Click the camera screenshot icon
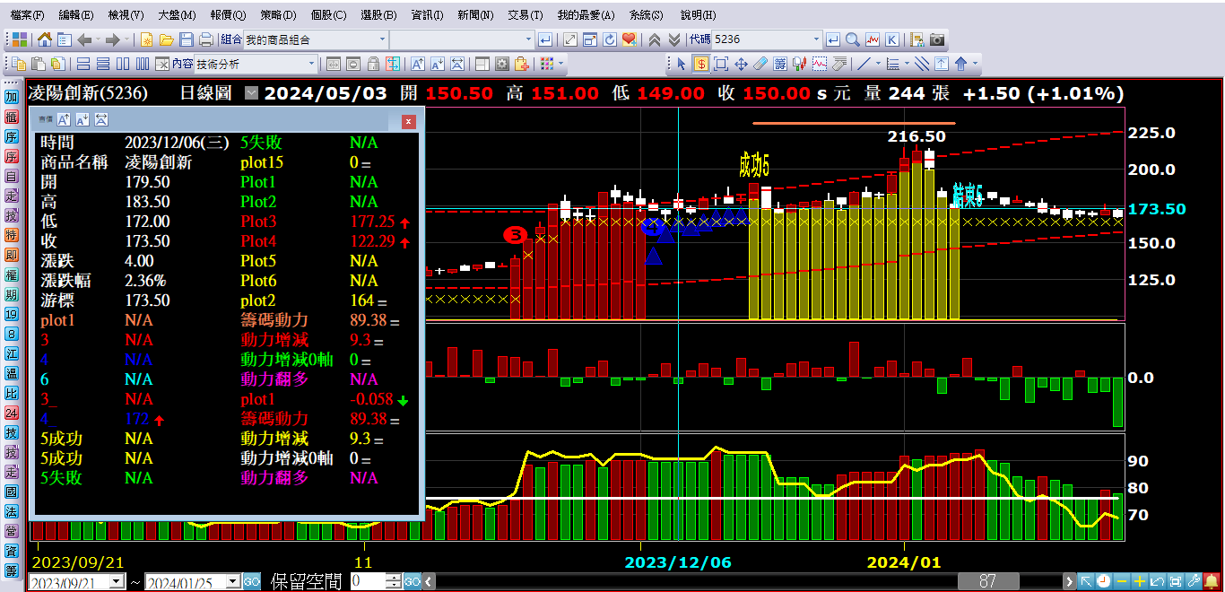The width and height of the screenshot is (1225, 592). coord(937,39)
